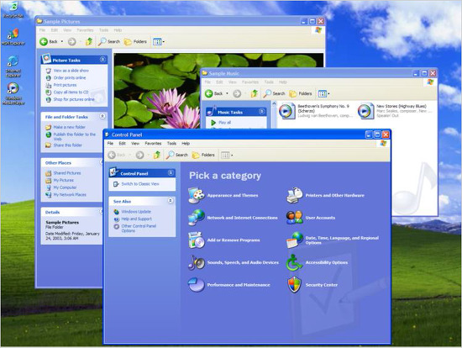Click Folders in Sample Pictures toolbar

(135, 41)
